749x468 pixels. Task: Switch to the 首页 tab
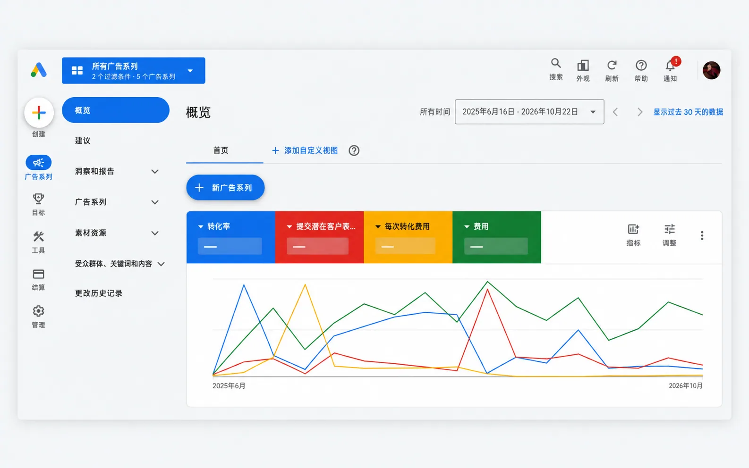221,150
